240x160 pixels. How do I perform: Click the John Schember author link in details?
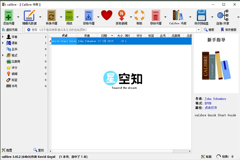(215, 99)
